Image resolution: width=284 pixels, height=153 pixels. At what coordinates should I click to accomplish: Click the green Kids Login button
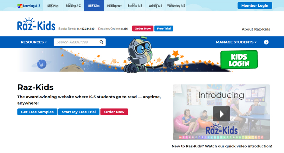[239, 60]
